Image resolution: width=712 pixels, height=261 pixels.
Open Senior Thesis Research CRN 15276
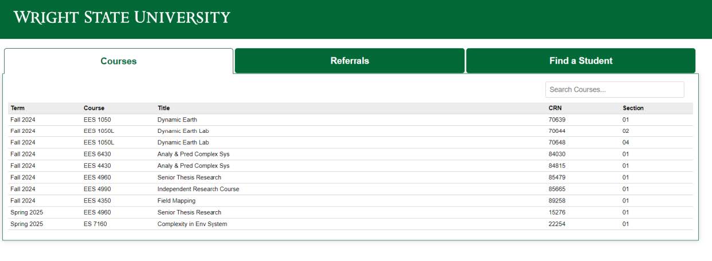(189, 212)
